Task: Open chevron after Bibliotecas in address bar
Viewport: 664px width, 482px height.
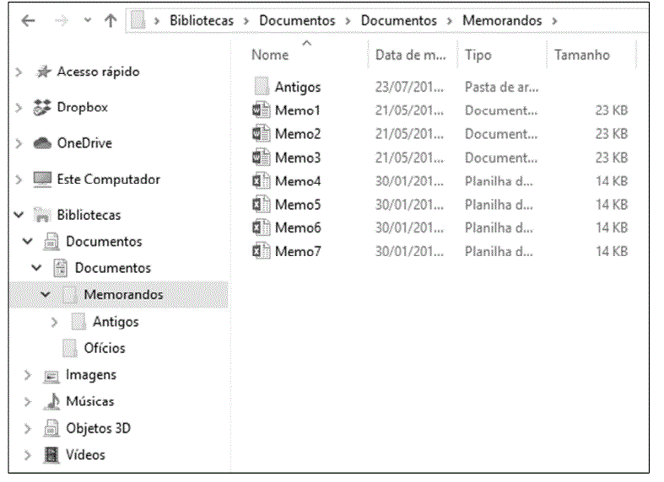Action: pyautogui.click(x=246, y=21)
